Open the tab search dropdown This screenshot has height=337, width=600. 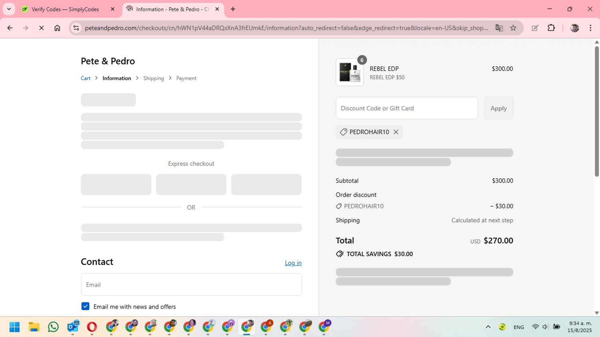pyautogui.click(x=9, y=9)
